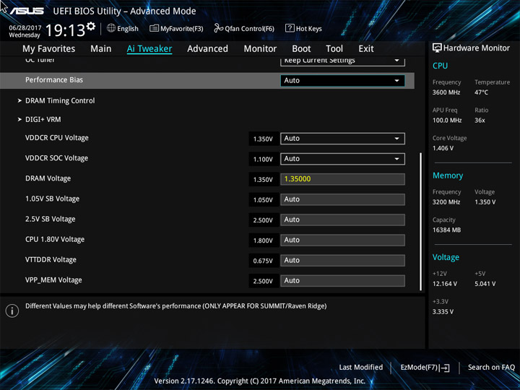Click the Hardware Monitor screen icon
Screen dimensions: 520x390
[x=437, y=48]
